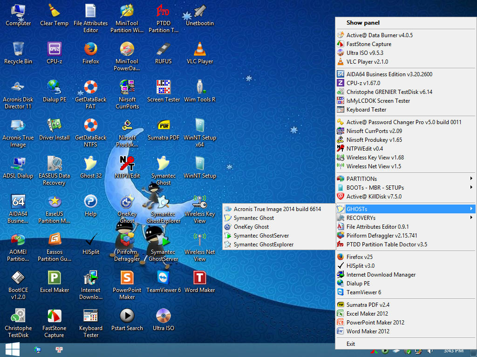The image size is (477, 357).
Task: Click the Christophe TestDisk desktop icon
Action: click(x=18, y=324)
